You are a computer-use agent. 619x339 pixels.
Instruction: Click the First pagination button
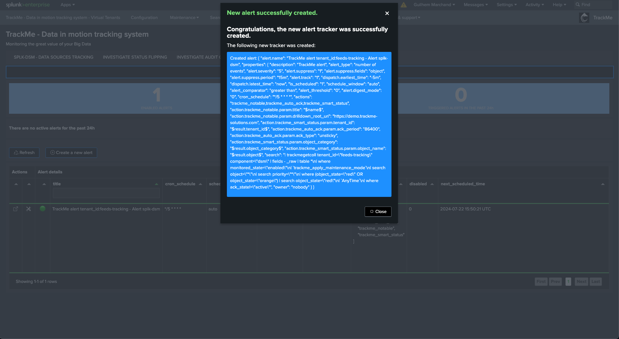click(x=541, y=281)
